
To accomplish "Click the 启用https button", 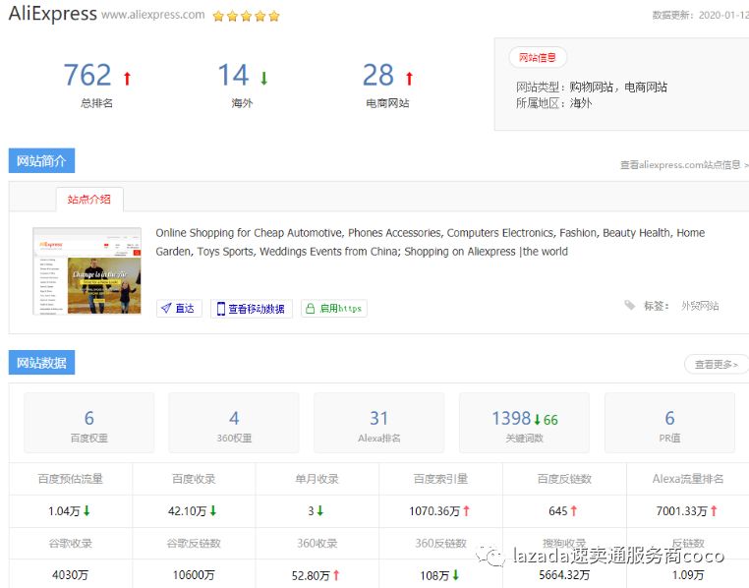I will click(334, 309).
